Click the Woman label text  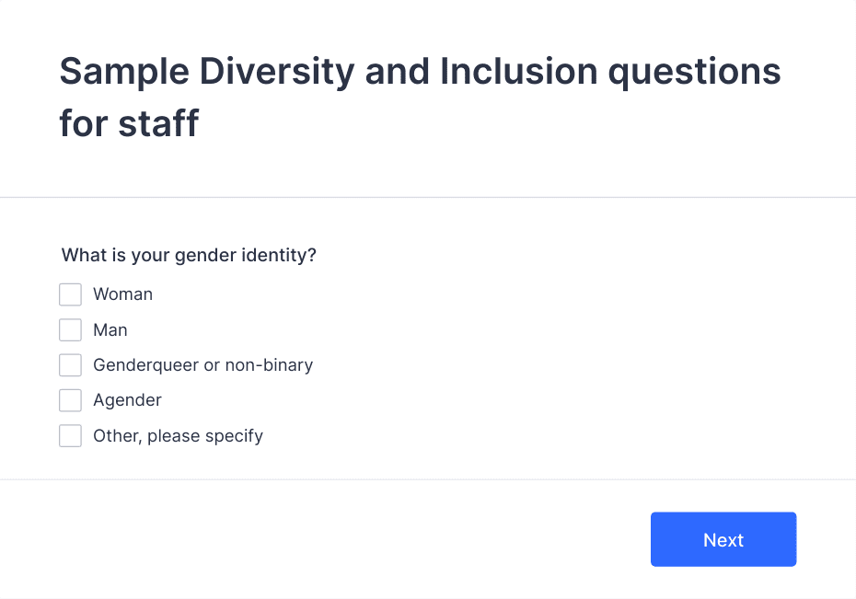tap(121, 294)
